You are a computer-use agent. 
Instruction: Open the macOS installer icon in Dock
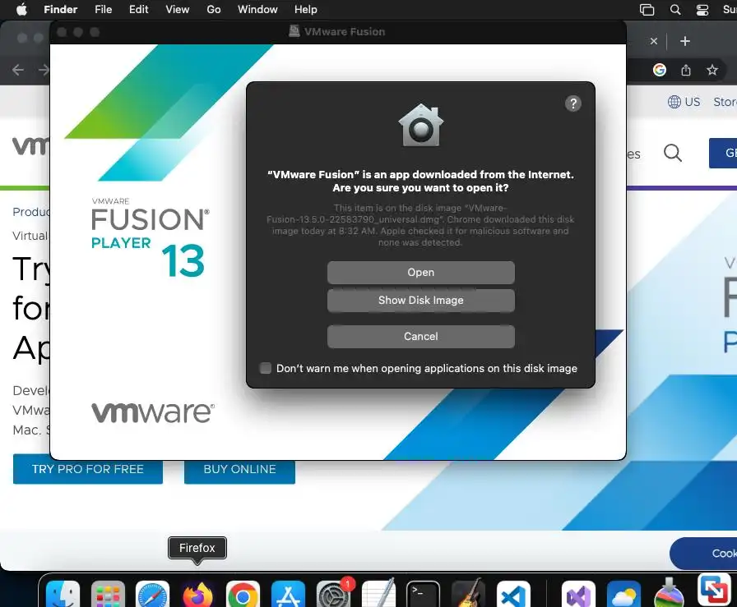pyautogui.click(x=669, y=593)
